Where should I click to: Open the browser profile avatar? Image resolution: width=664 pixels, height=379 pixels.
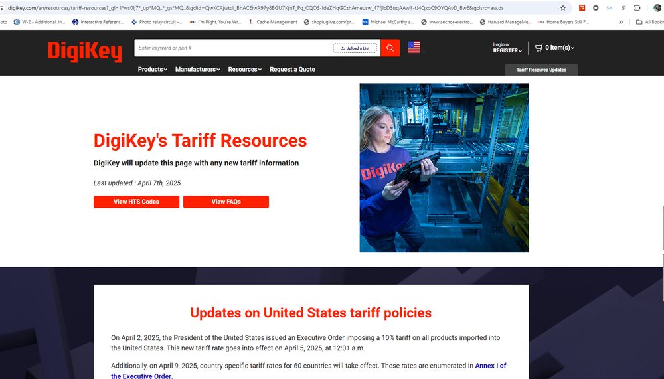[657, 7]
